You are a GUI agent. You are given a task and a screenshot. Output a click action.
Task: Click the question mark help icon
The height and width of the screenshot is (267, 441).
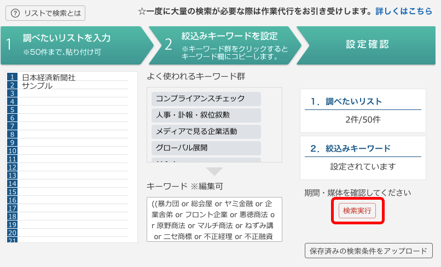click(x=15, y=13)
